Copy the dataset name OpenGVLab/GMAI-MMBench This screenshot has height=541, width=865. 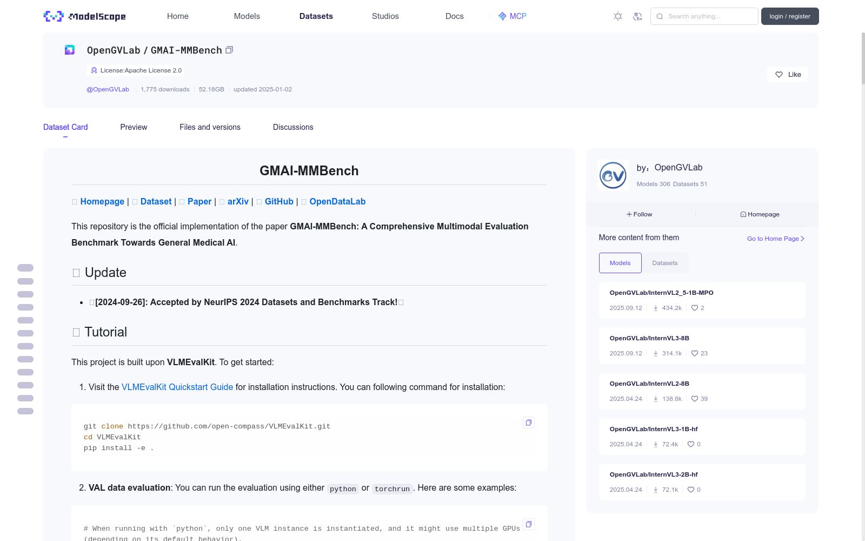pos(229,50)
